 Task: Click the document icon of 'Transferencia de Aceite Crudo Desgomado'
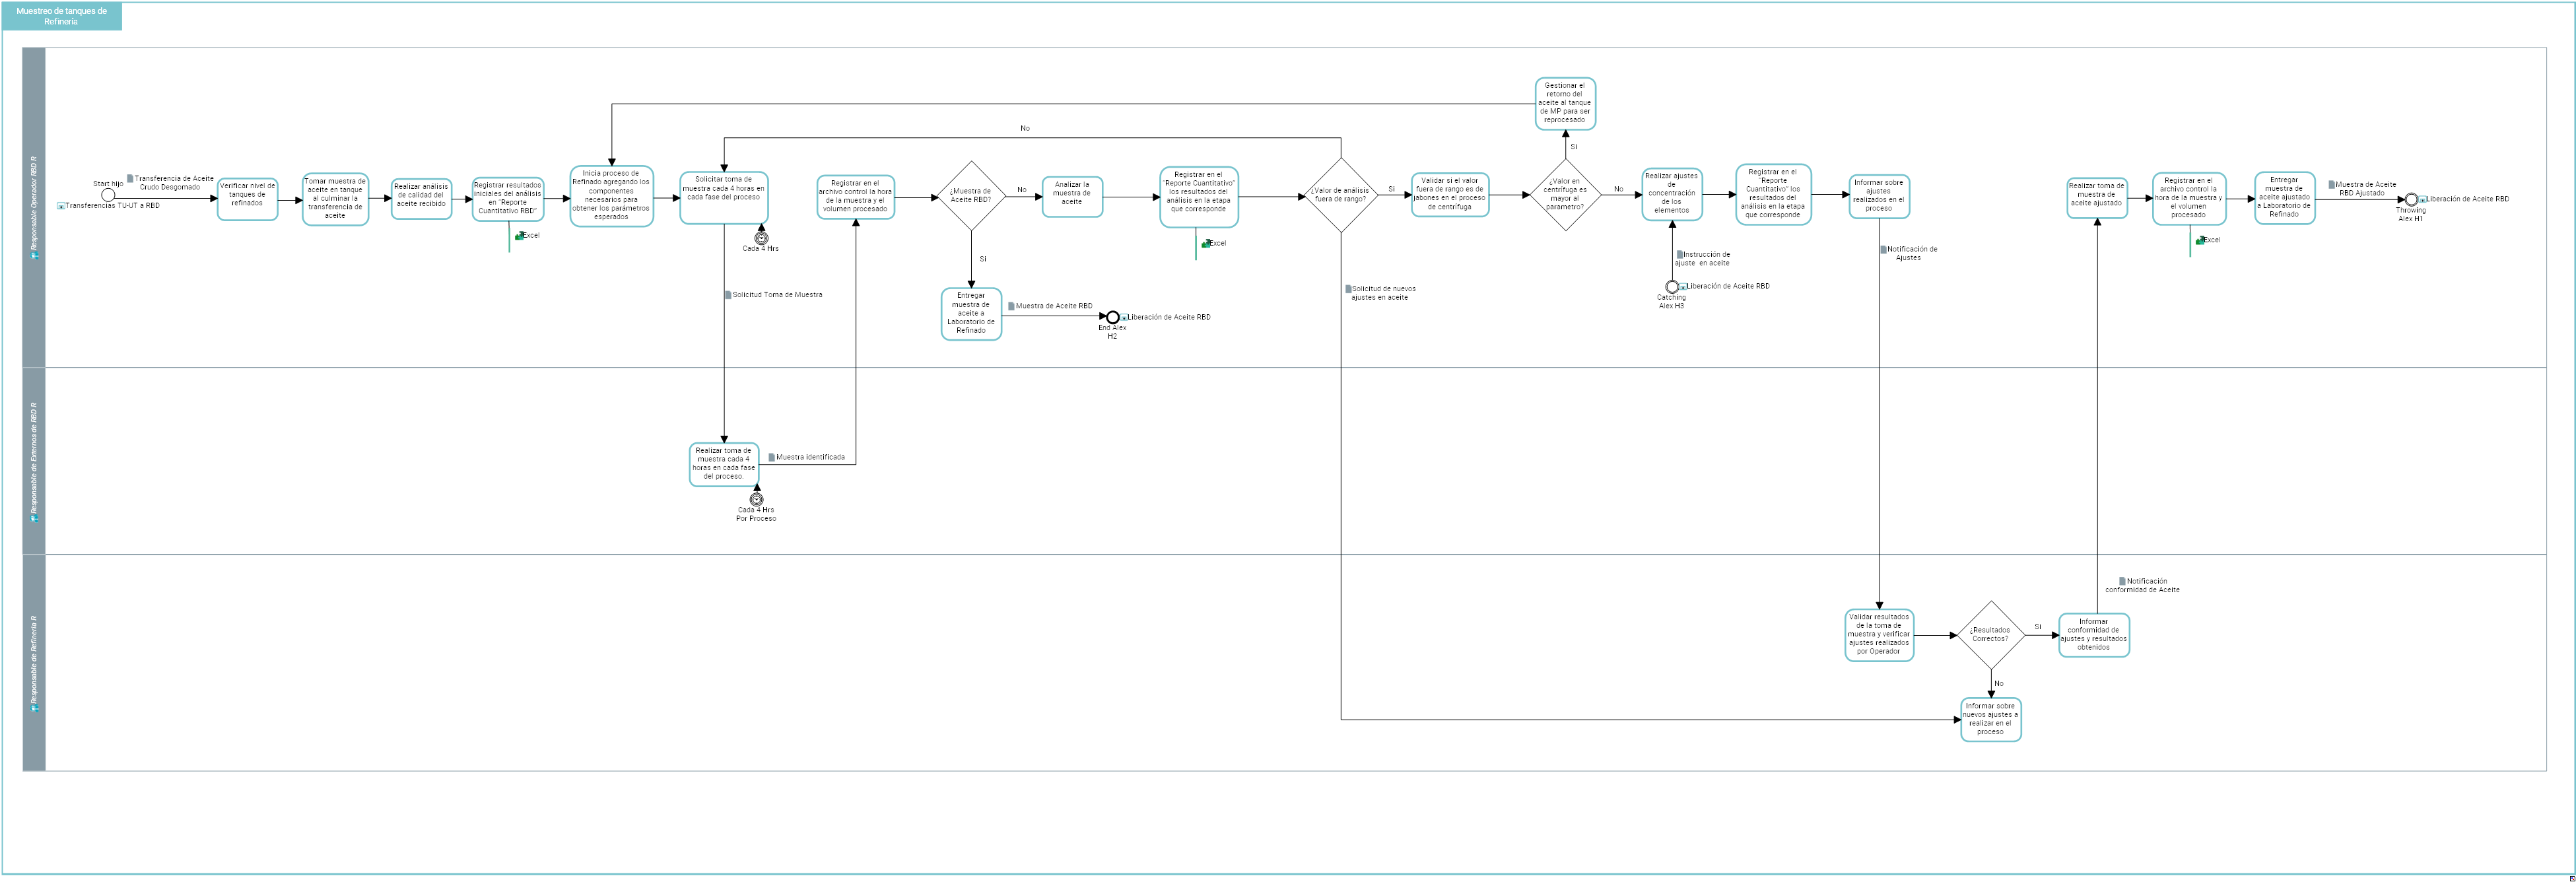[130, 178]
